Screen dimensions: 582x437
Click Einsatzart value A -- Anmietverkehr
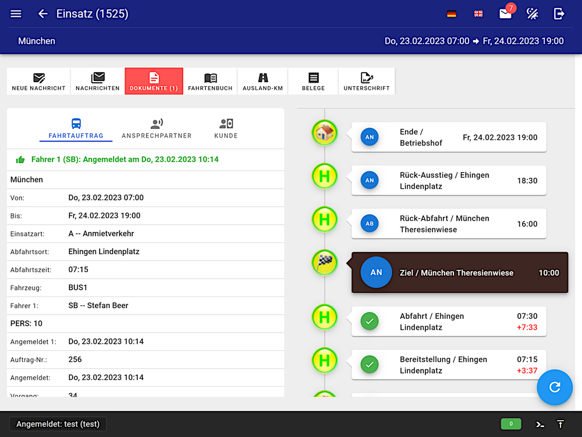tap(101, 234)
